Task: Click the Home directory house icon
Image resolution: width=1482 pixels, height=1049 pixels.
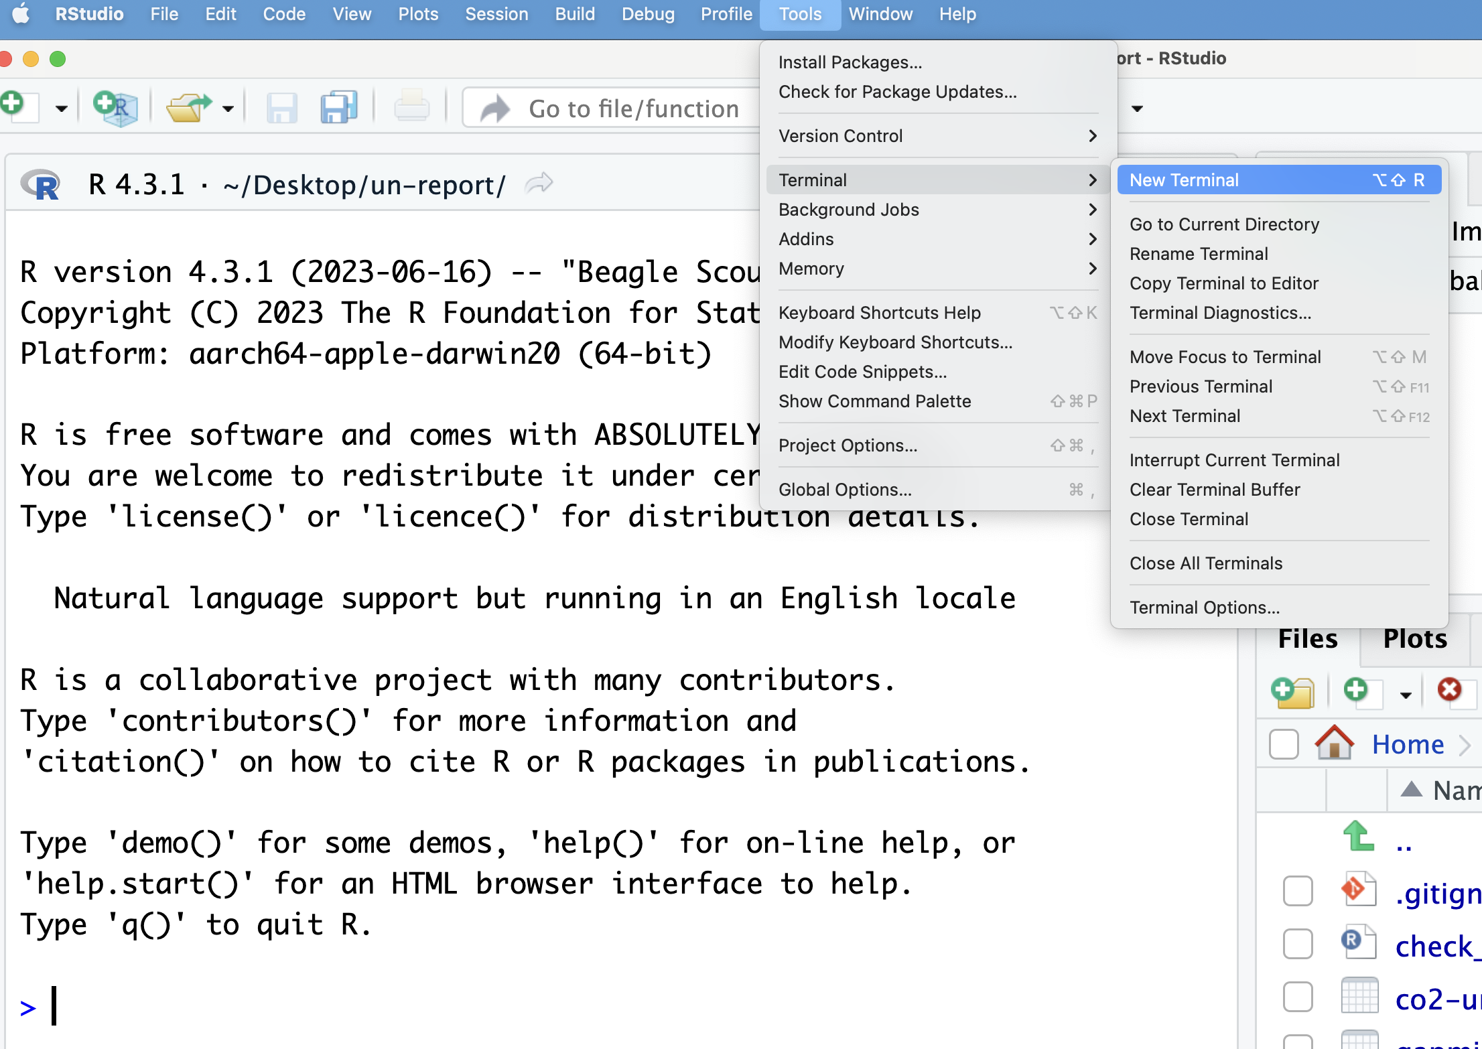Action: (x=1334, y=743)
